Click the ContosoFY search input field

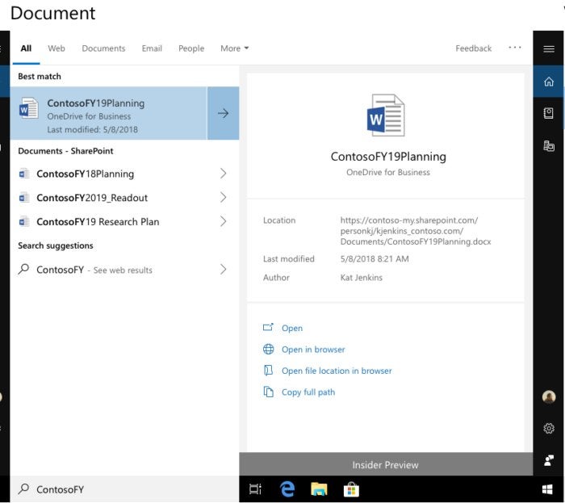pos(124,489)
